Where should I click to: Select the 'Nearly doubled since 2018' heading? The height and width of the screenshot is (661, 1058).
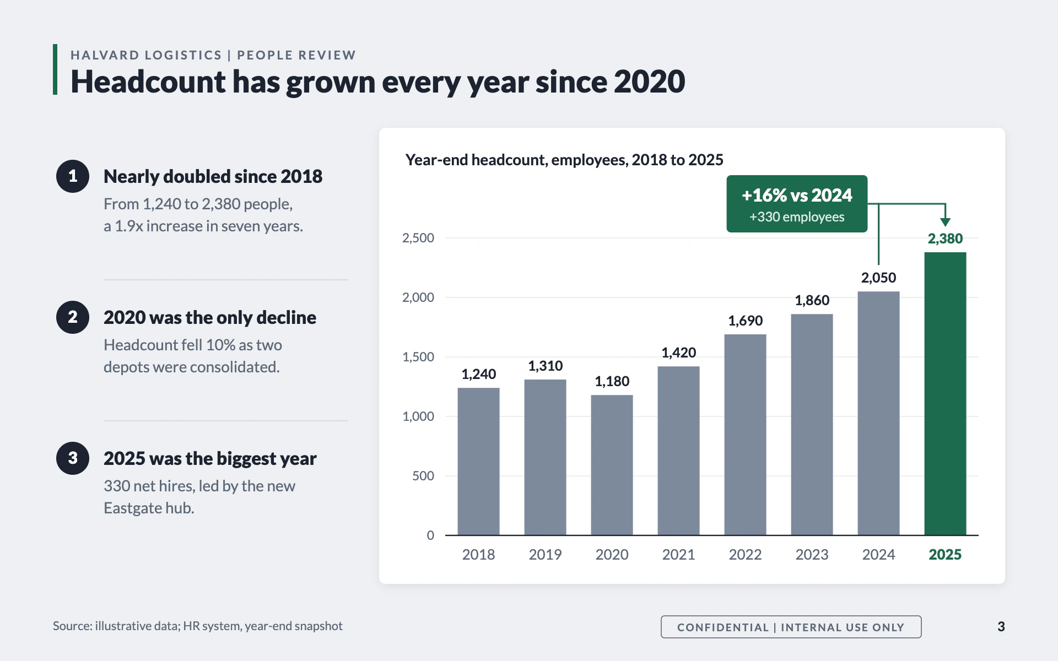click(x=213, y=176)
